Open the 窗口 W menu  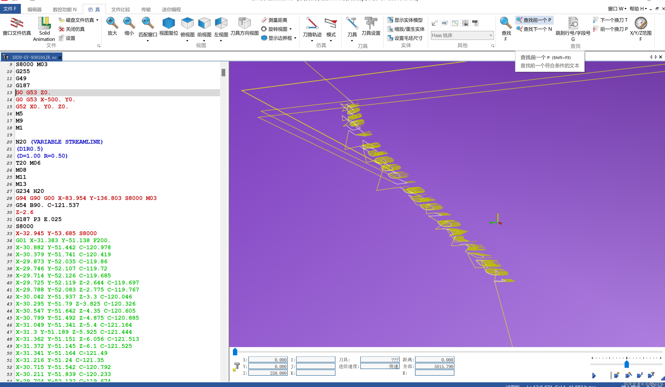tap(617, 9)
